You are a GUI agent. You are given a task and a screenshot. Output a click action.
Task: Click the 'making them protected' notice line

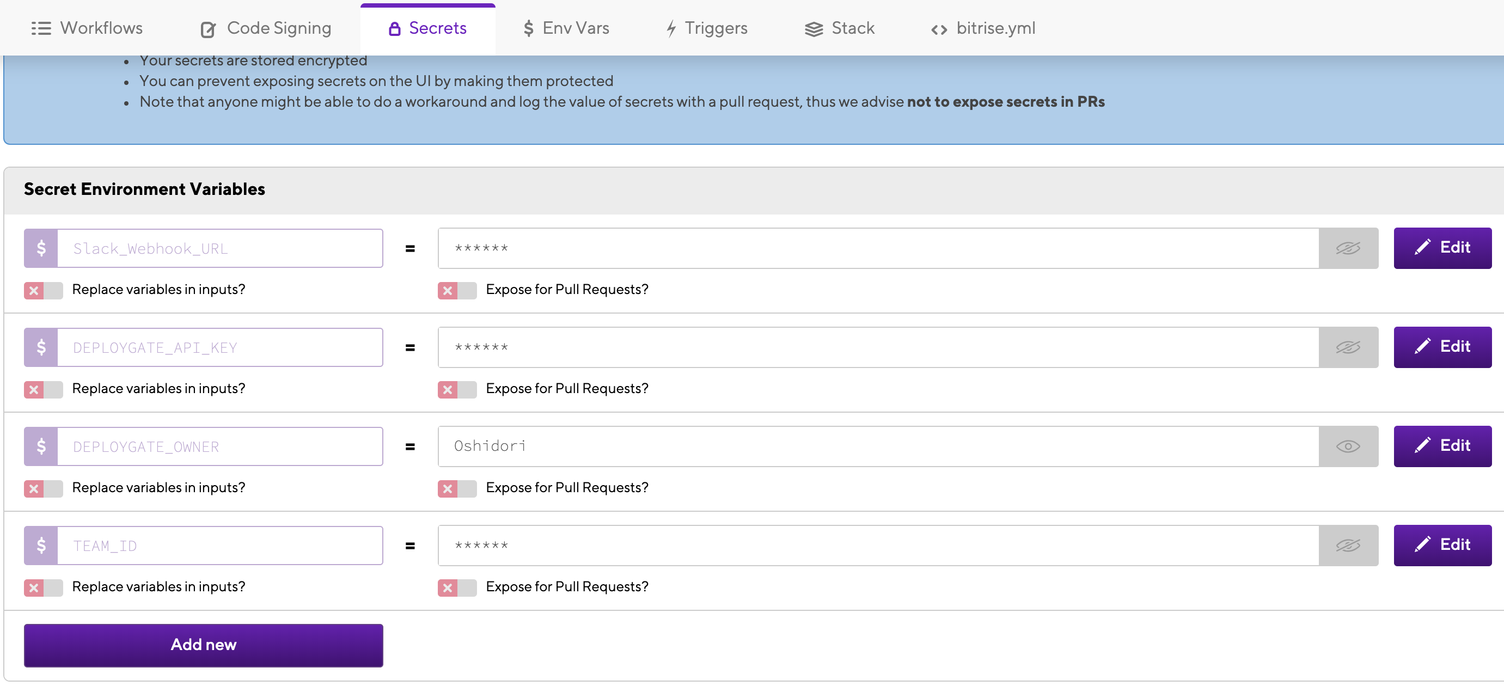(376, 81)
